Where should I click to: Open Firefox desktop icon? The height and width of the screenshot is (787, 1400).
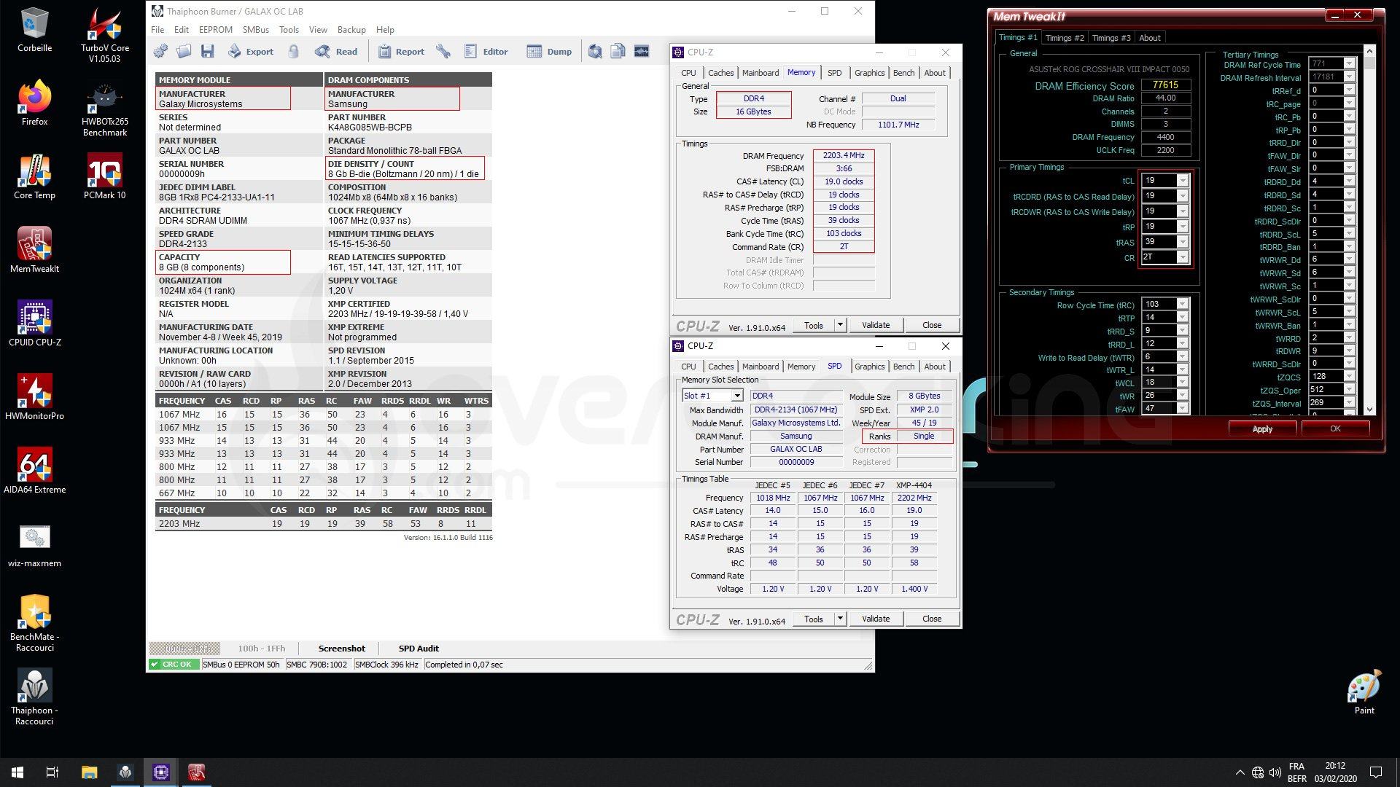point(34,103)
